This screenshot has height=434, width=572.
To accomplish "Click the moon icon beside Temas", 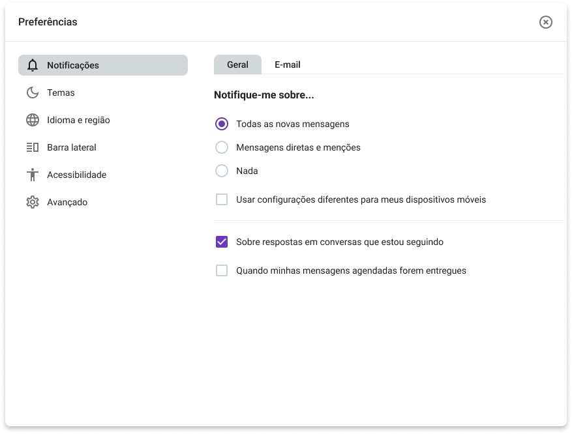I will tap(33, 93).
